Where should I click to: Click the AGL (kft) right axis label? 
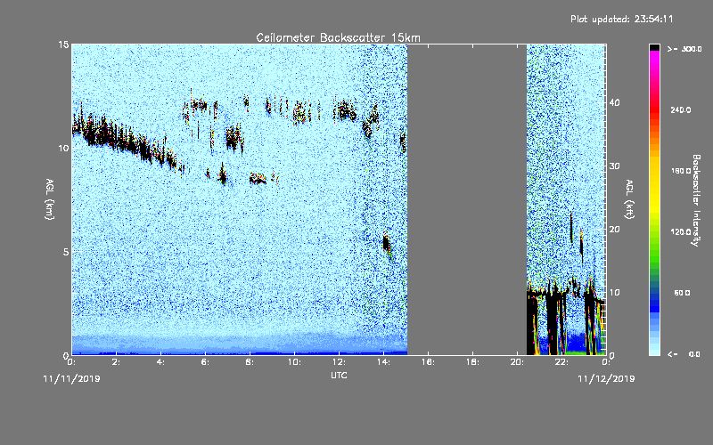[x=629, y=198]
